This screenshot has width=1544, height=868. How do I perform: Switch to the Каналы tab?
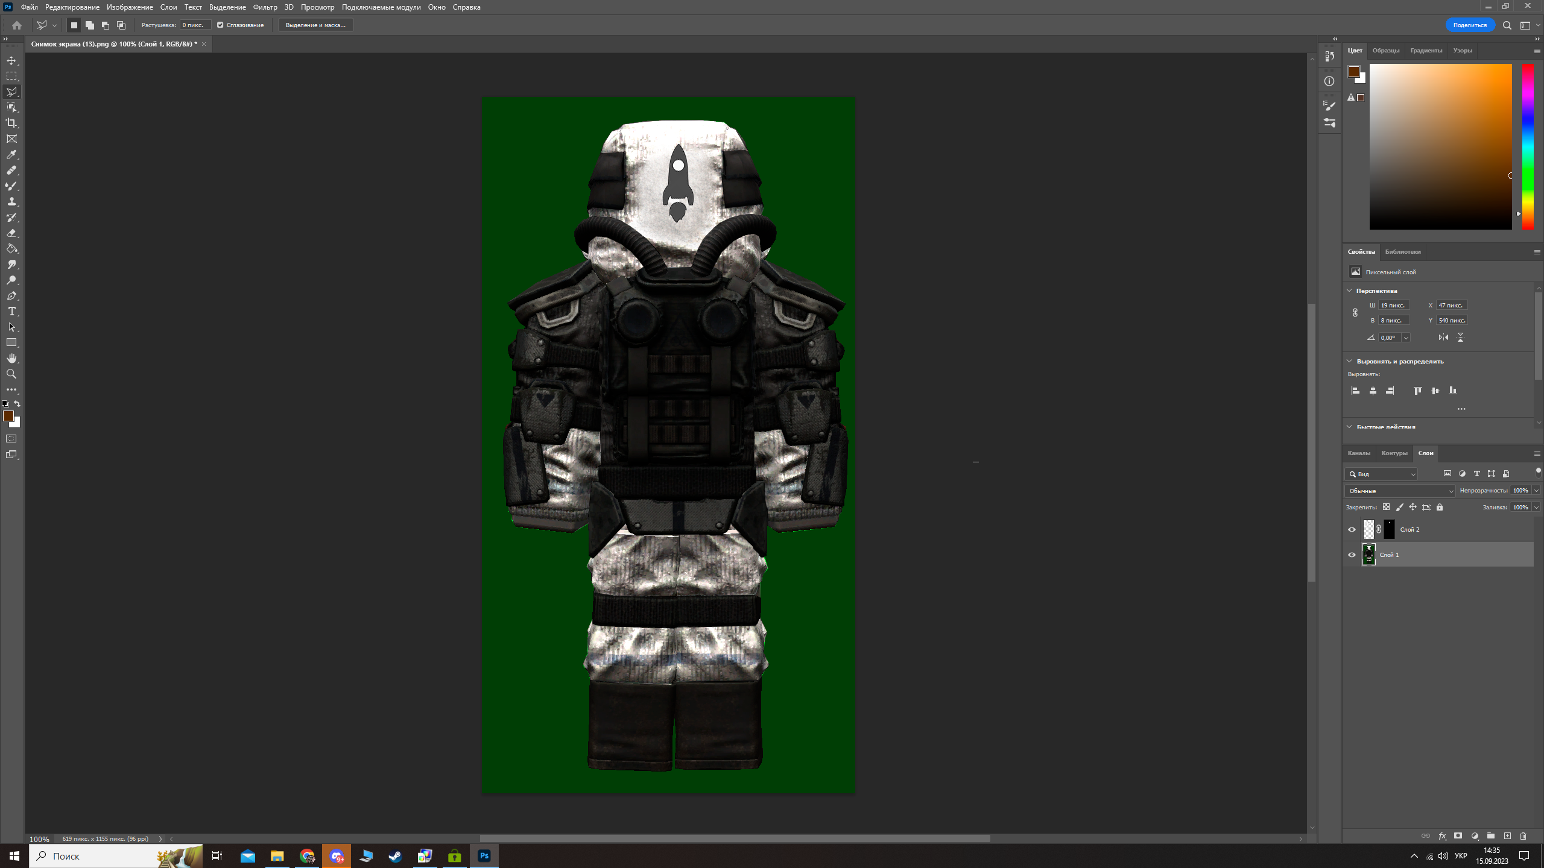click(1359, 453)
